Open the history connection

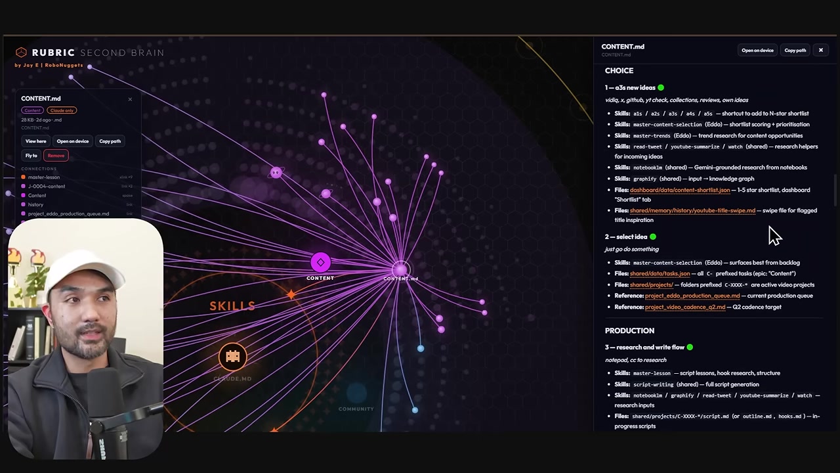tap(77, 205)
